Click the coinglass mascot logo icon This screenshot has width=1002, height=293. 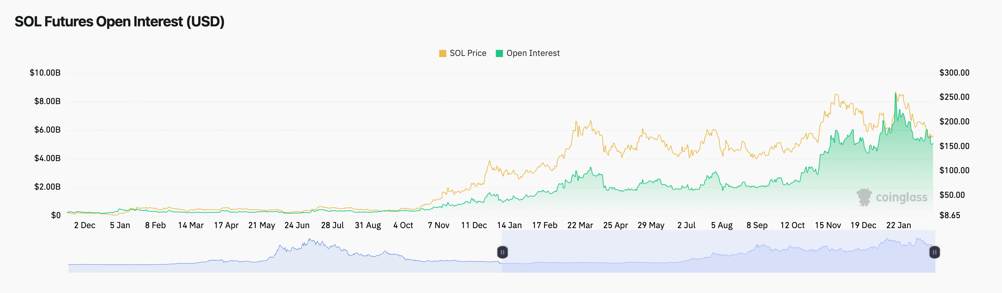[864, 197]
